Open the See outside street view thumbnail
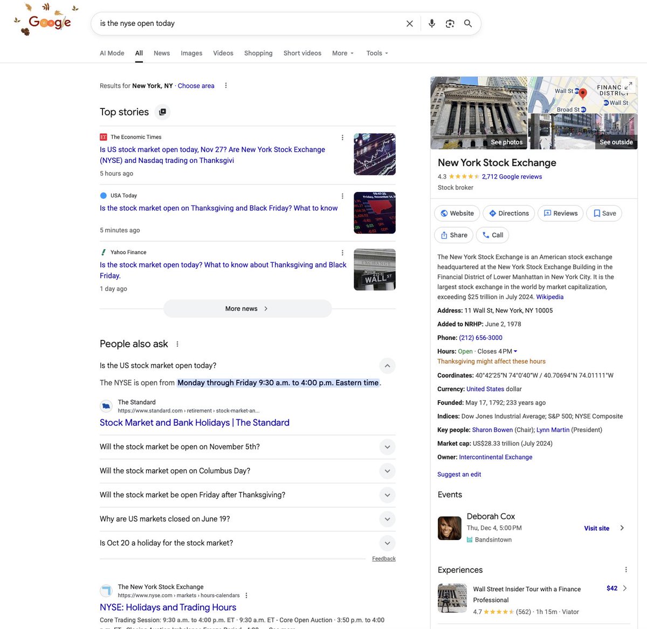Image resolution: width=647 pixels, height=629 pixels. click(583, 132)
